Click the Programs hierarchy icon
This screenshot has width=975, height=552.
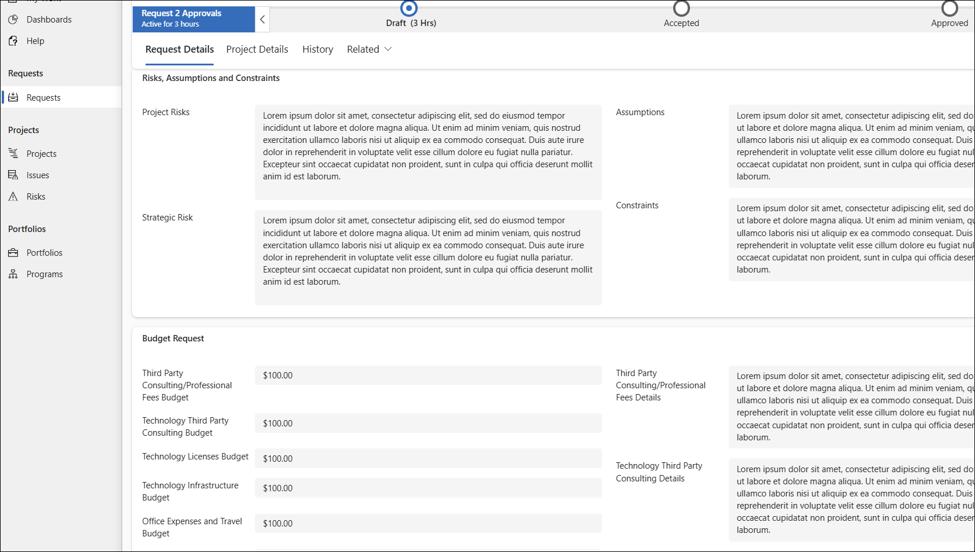coord(13,274)
